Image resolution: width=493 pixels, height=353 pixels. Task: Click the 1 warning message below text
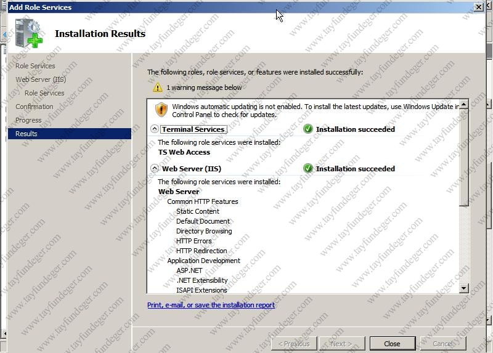pos(204,87)
